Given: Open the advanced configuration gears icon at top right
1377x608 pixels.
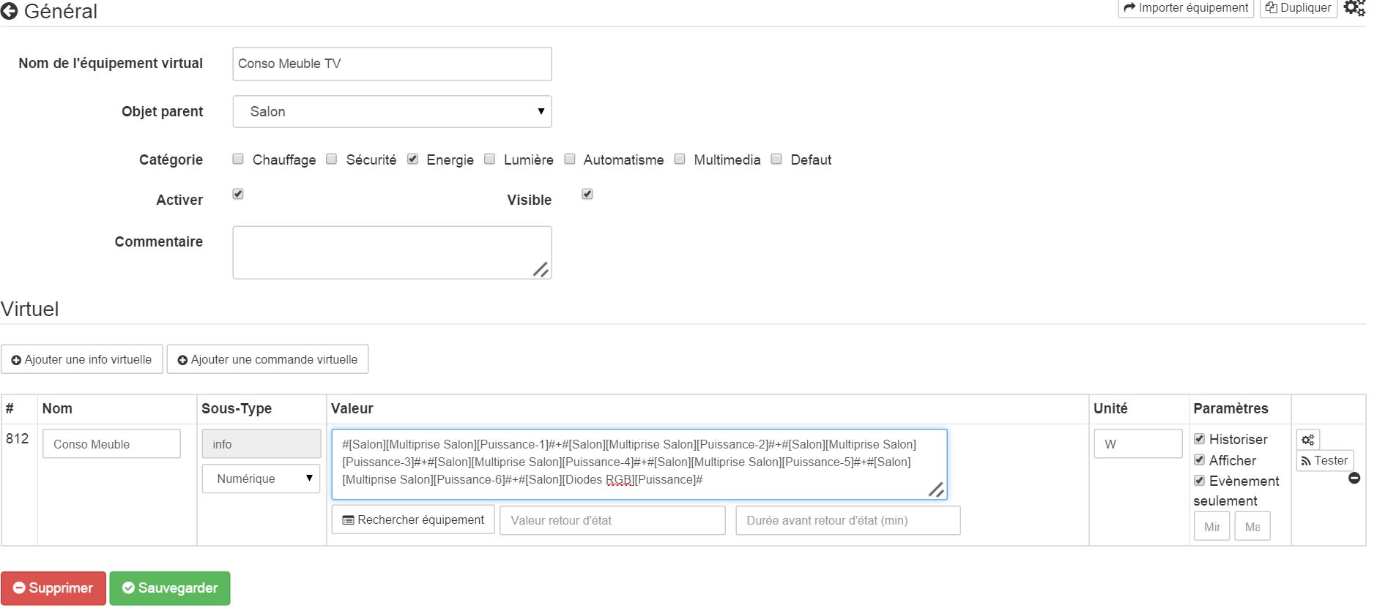Looking at the screenshot, I should 1354,8.
